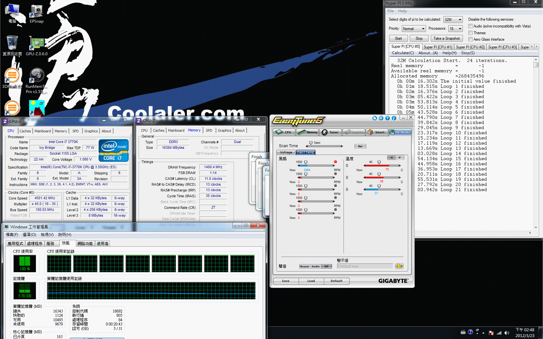Browse alert sound with the folder icon
543x339 pixels.
click(x=399, y=266)
